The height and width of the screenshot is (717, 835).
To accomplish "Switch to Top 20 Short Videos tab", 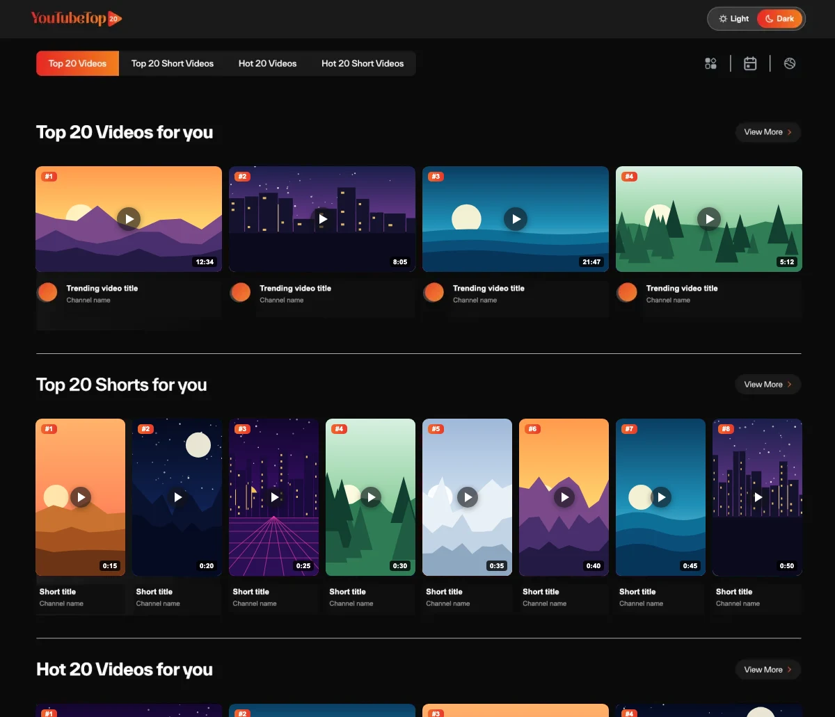I will (173, 63).
